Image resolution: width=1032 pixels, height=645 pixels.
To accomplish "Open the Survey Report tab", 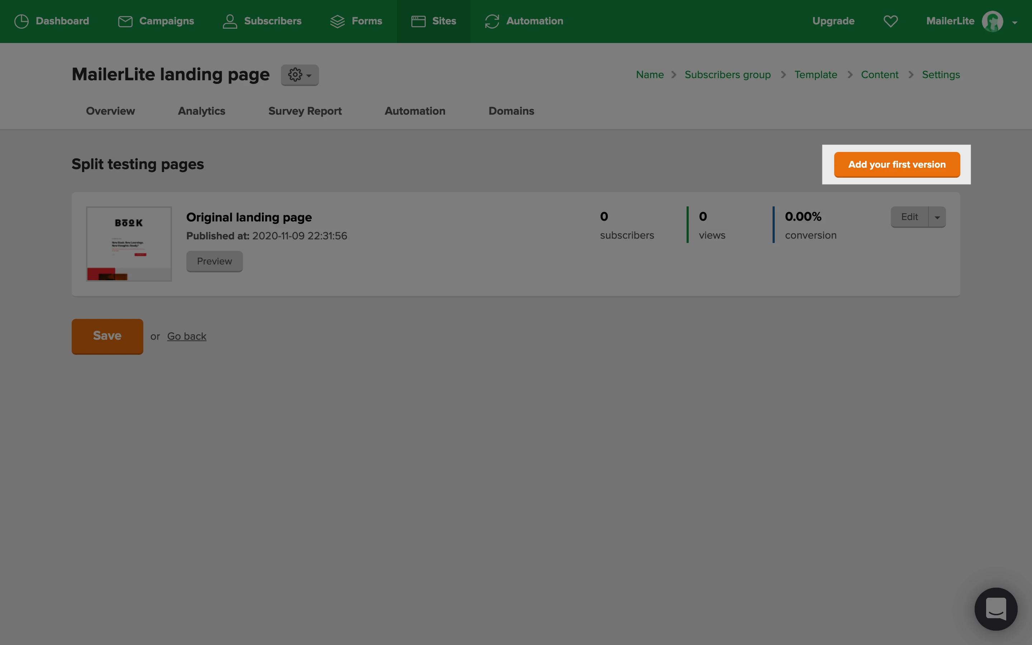I will click(x=305, y=111).
